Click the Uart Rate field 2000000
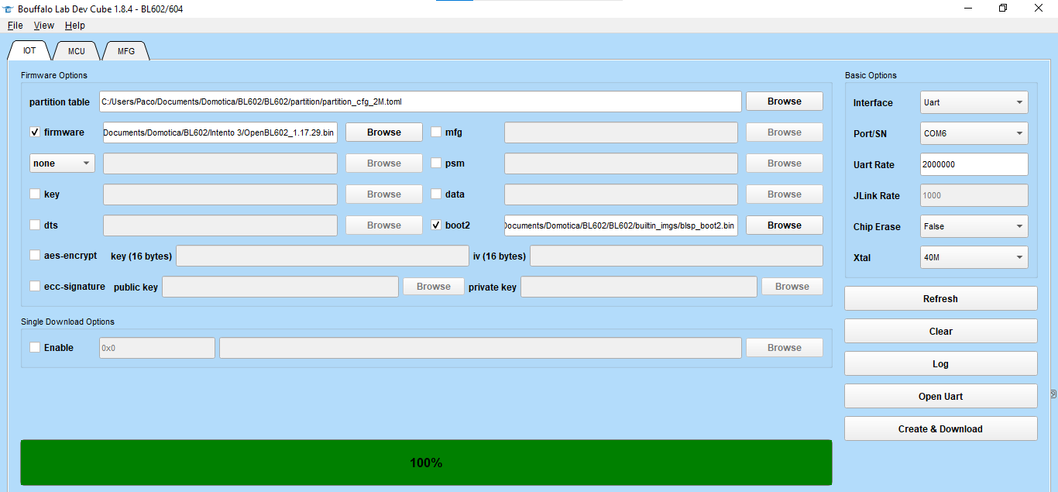The image size is (1058, 492). 974,164
